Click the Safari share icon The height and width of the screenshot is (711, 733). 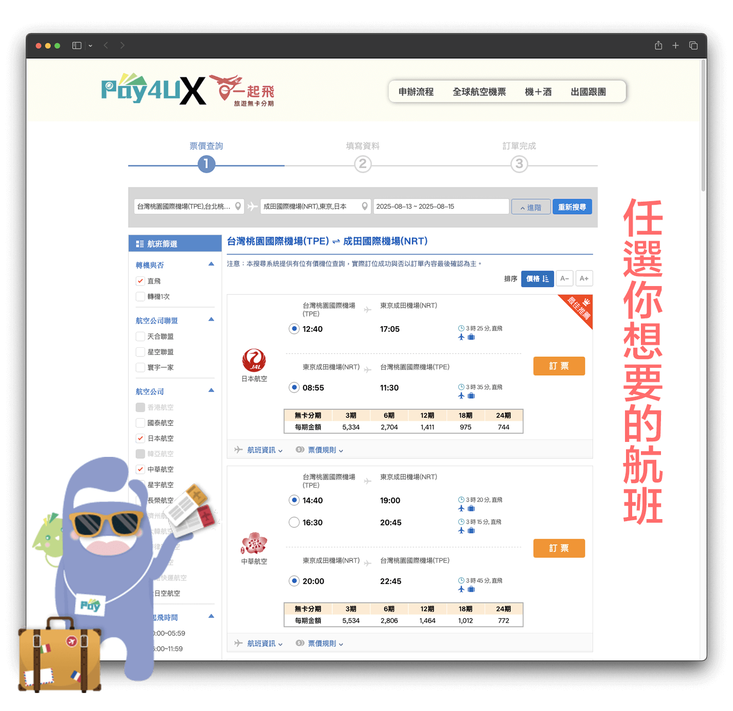tap(658, 45)
